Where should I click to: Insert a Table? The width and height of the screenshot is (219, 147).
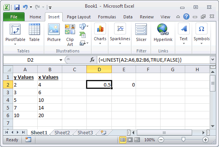[x=34, y=33]
